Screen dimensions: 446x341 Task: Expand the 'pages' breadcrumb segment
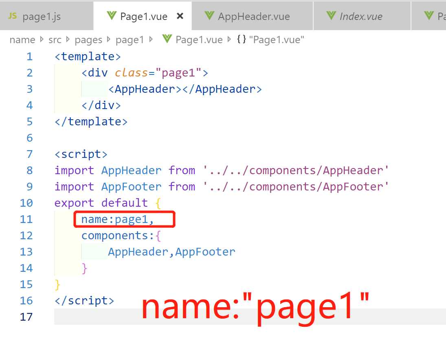88,40
